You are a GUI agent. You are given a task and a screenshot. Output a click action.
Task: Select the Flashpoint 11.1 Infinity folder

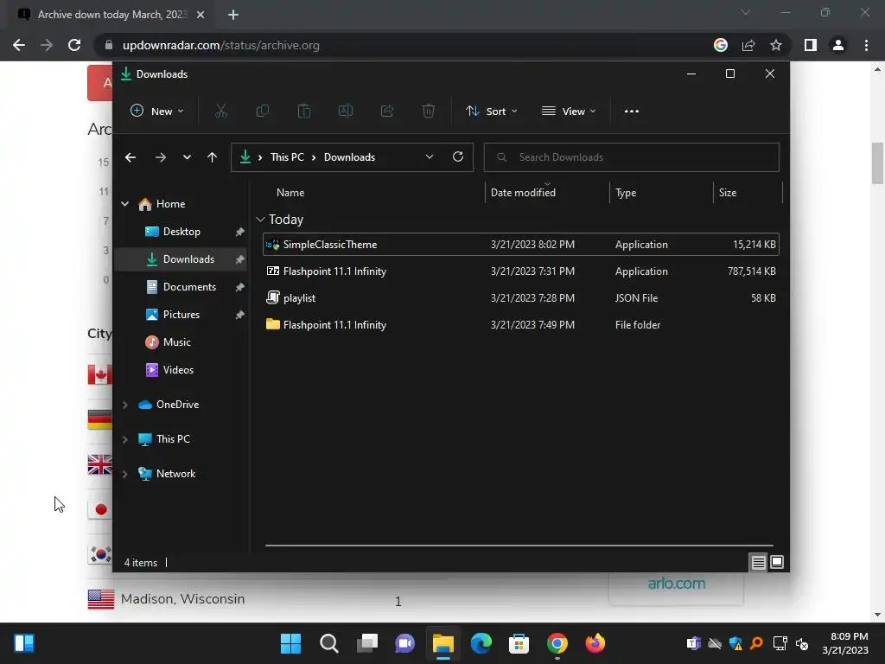tap(521, 325)
